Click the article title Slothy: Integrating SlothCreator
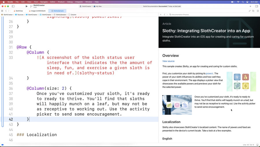 (206, 31)
